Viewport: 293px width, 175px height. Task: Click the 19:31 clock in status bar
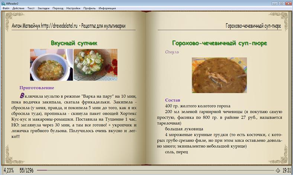pos(287,171)
